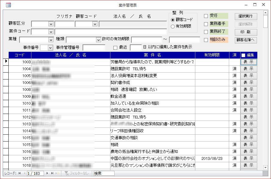Expand the 業種 combo box
The height and width of the screenshot is (179, 271).
51,40
